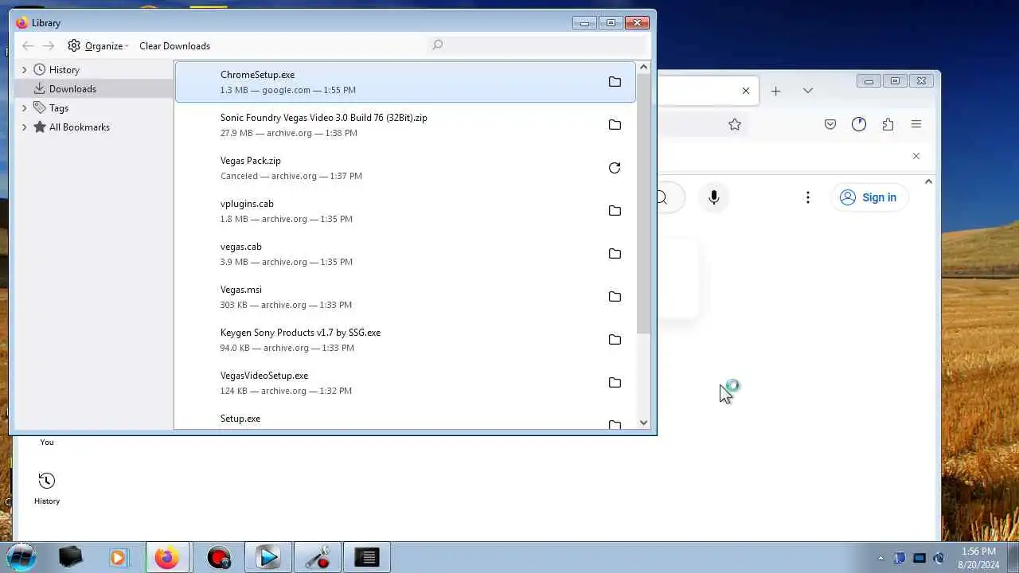Open media player taskbar icon

pyautogui.click(x=118, y=558)
